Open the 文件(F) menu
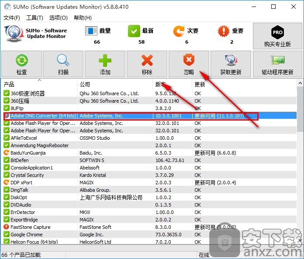Image resolution: width=304 pixels, height=259 pixels. pos(12,18)
